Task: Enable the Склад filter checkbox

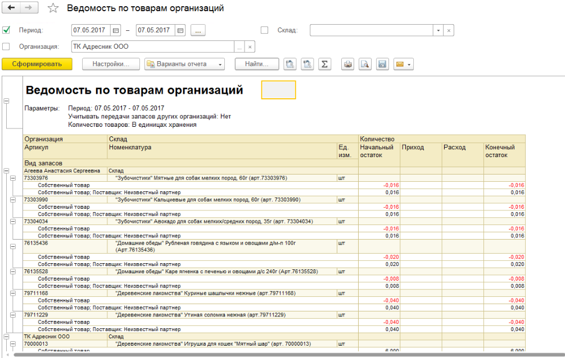Action: (265, 30)
